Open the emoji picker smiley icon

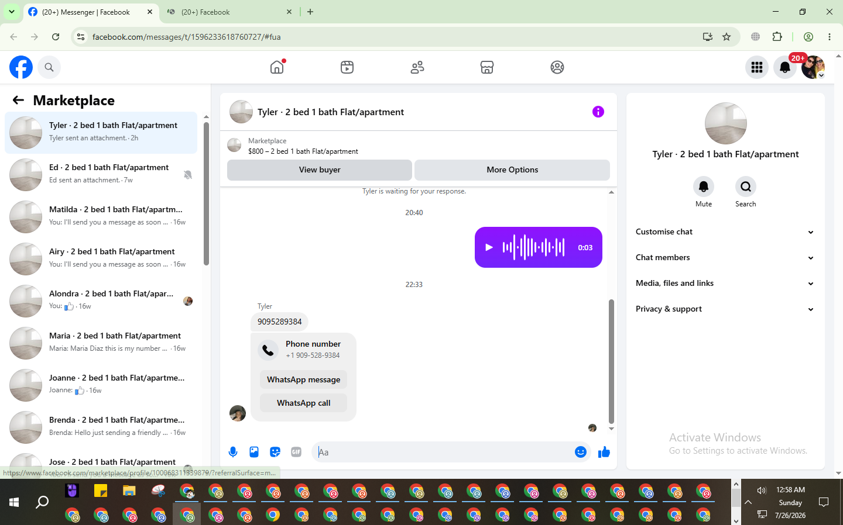point(581,452)
